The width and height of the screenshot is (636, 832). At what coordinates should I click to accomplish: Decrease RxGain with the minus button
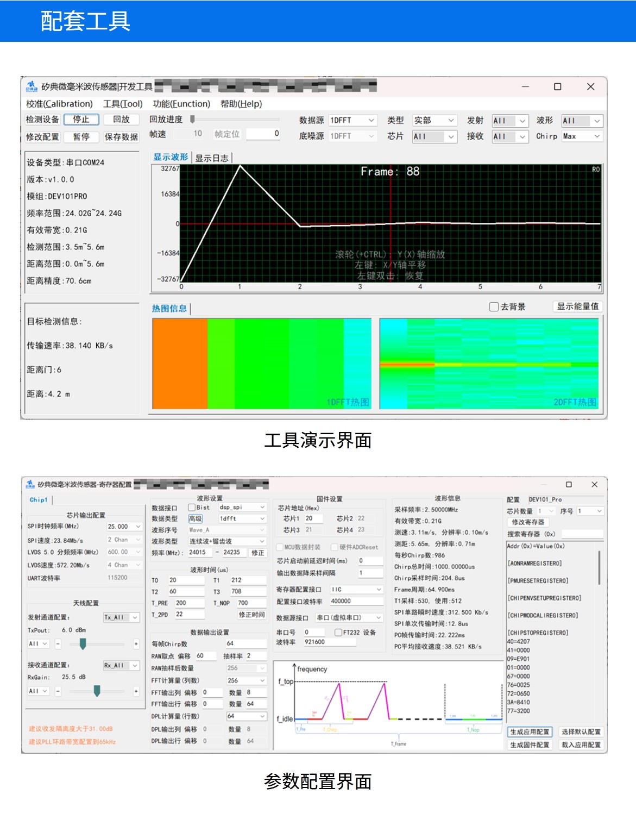tap(58, 691)
